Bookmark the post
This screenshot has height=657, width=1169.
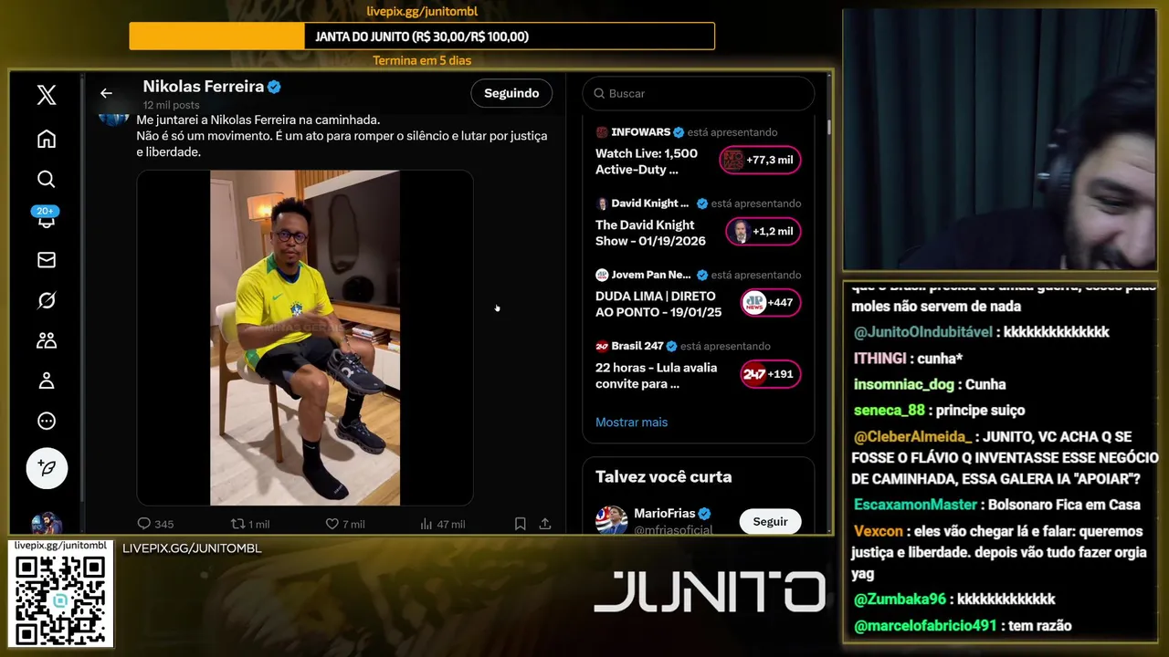pyautogui.click(x=520, y=524)
